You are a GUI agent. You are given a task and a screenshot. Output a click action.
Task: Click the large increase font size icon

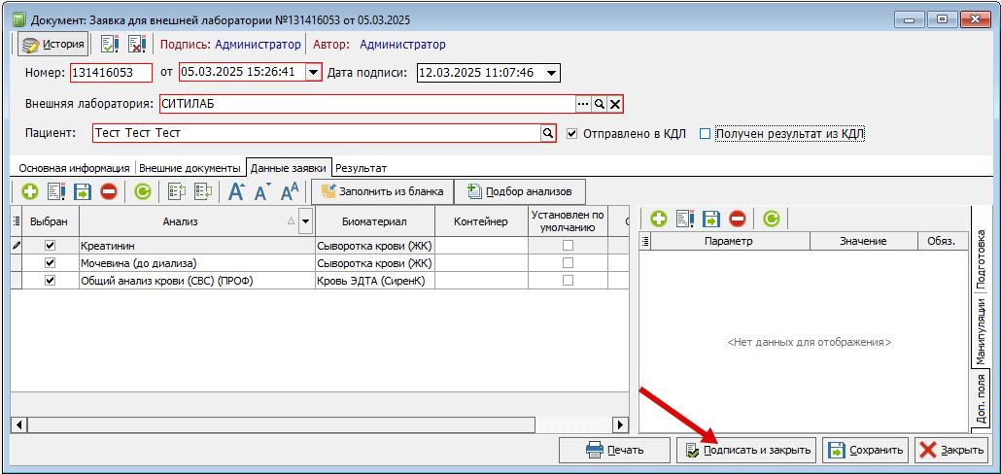coord(236,192)
